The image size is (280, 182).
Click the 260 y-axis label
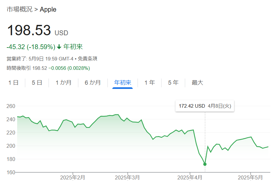[x=11, y=106]
